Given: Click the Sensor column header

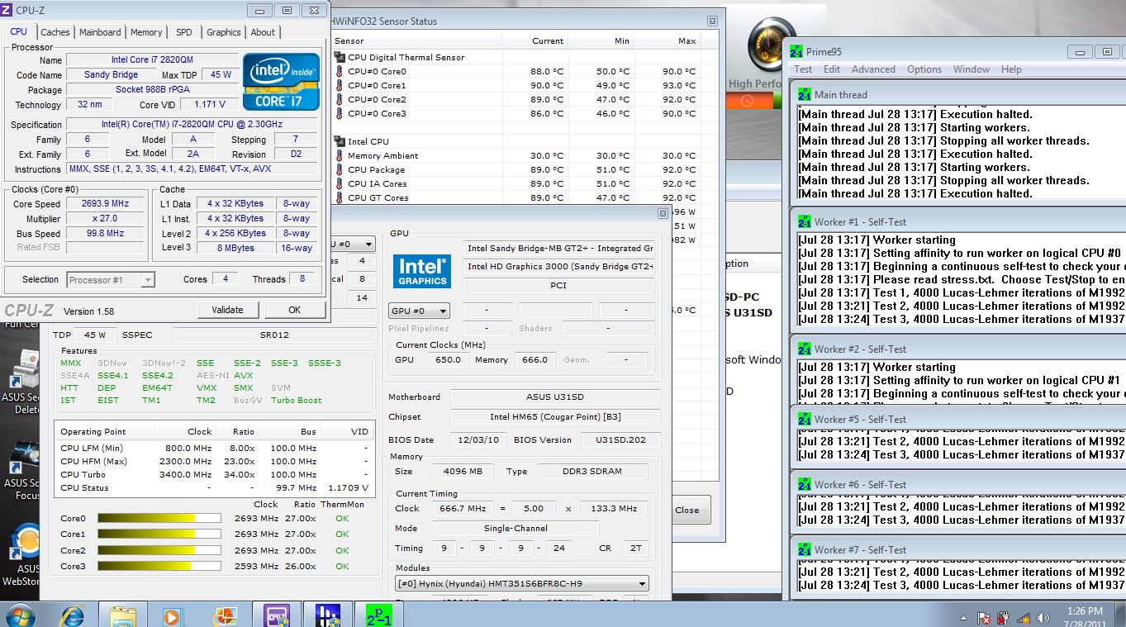Looking at the screenshot, I should click(416, 40).
